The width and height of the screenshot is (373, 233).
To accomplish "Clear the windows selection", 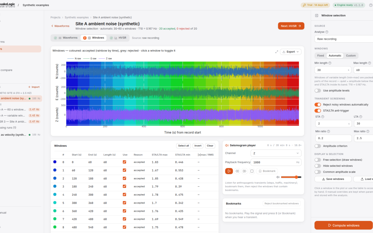I will 210,146.
